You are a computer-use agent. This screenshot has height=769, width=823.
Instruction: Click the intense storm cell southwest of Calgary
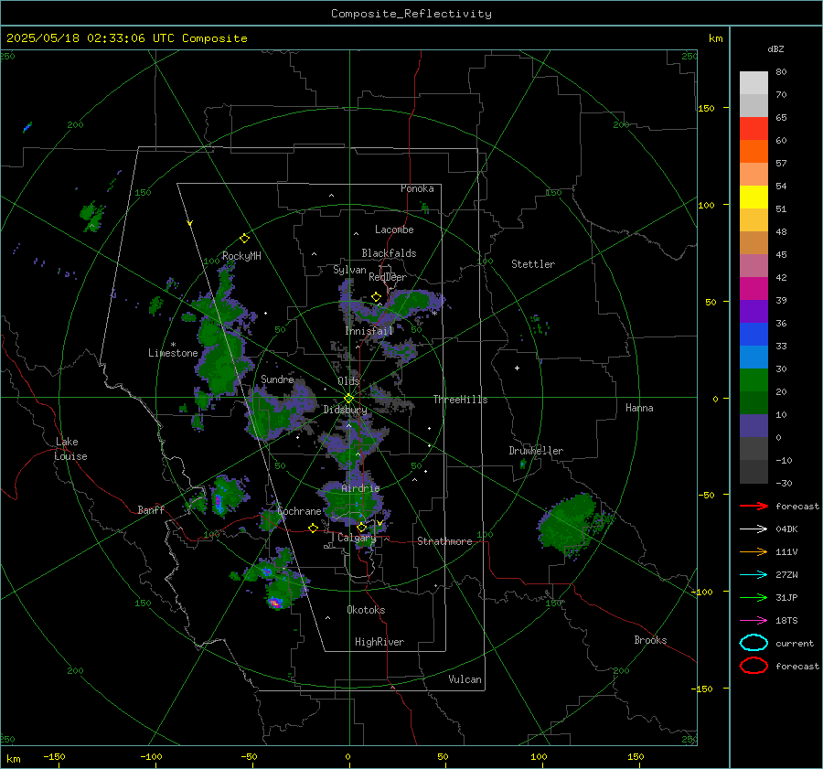pos(275,603)
